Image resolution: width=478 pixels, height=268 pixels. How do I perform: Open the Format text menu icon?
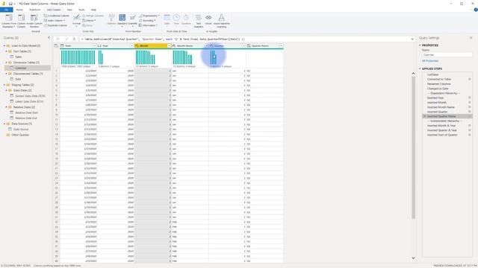pos(76,17)
